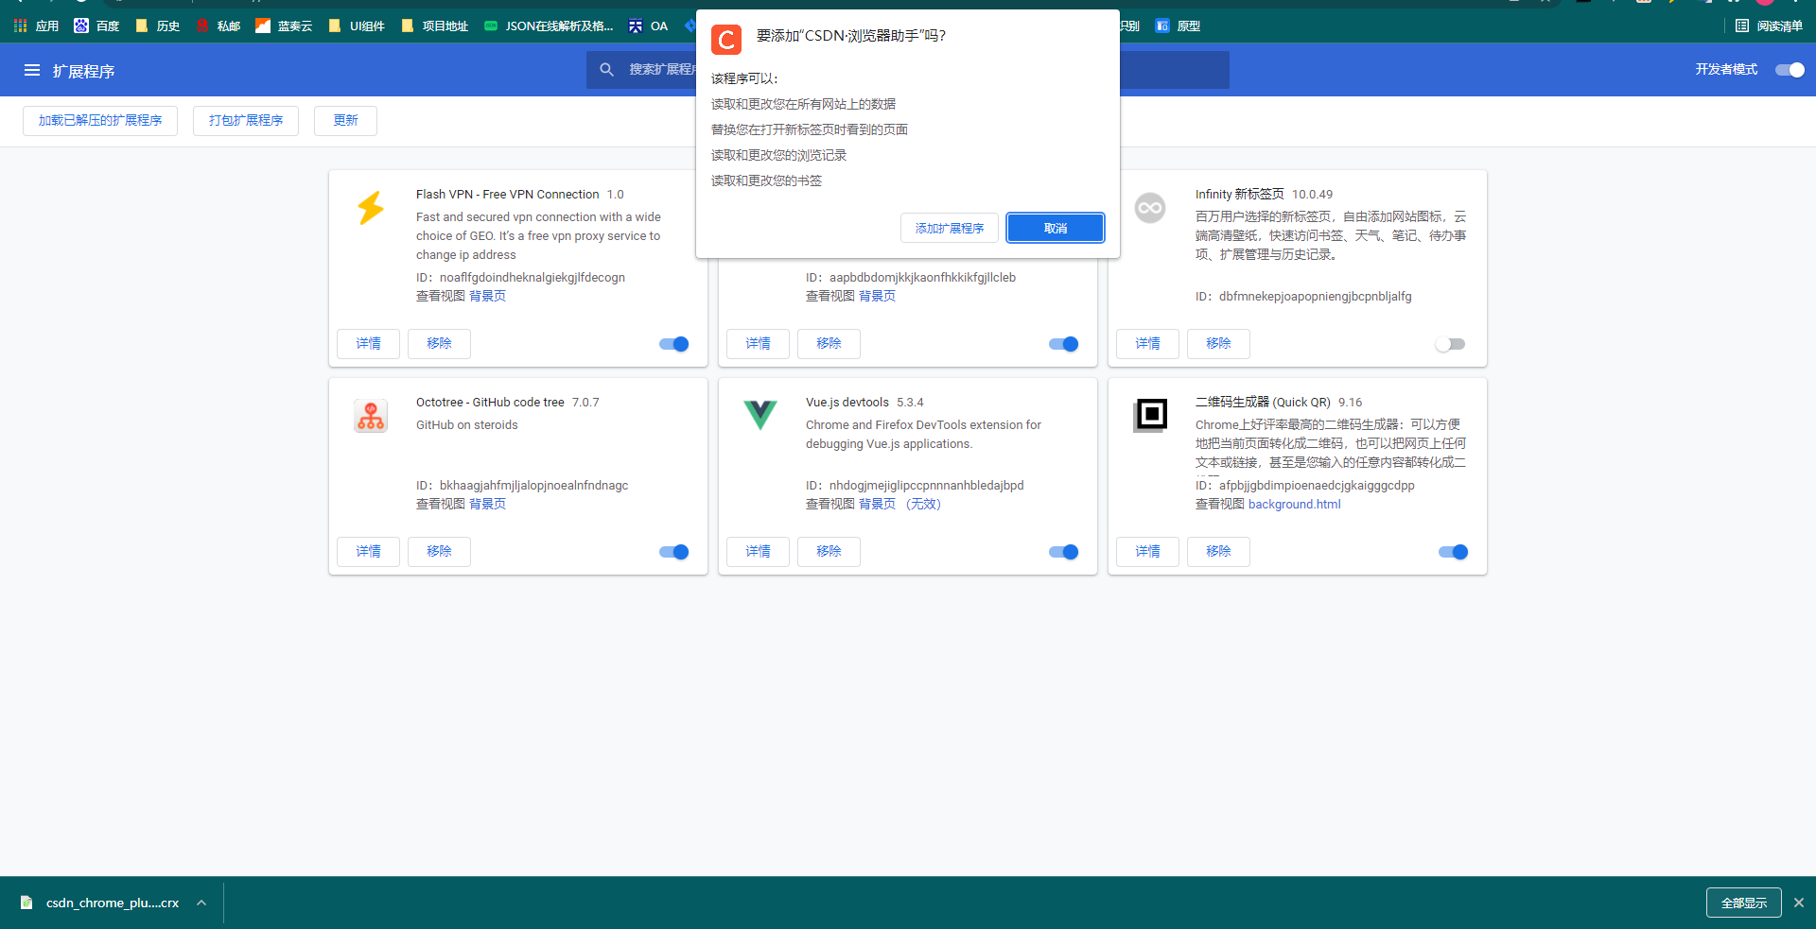Screen dimensions: 1816x929
Task: Click the 更新 button
Action: [345, 121]
